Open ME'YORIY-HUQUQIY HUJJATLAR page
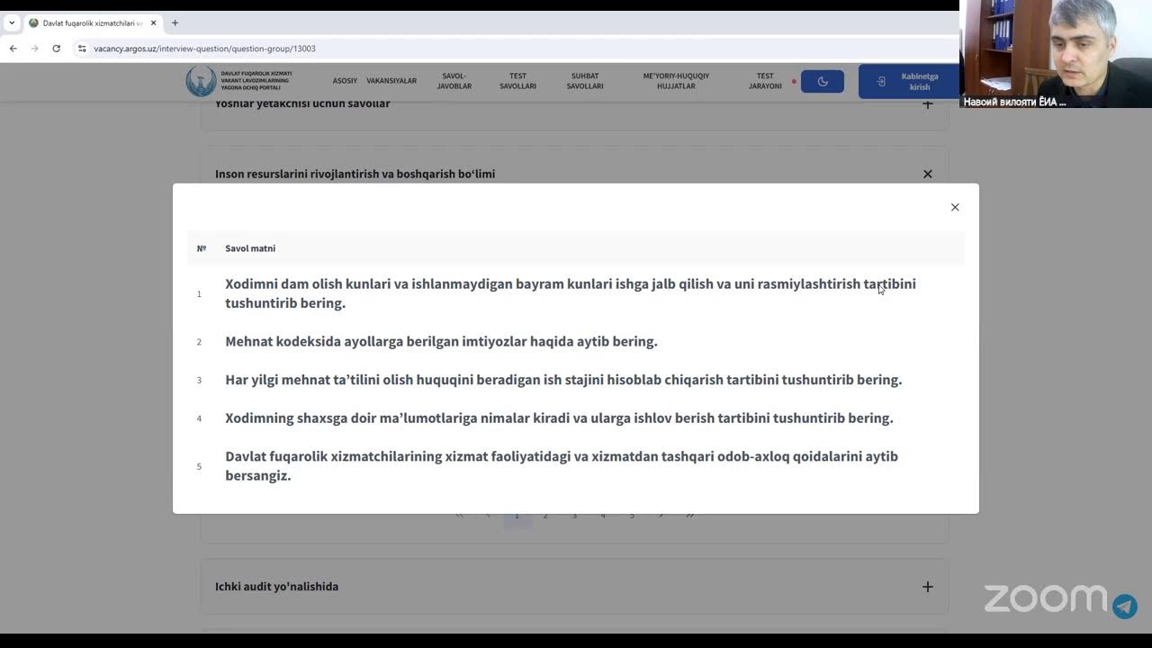The height and width of the screenshot is (648, 1152). point(676,81)
